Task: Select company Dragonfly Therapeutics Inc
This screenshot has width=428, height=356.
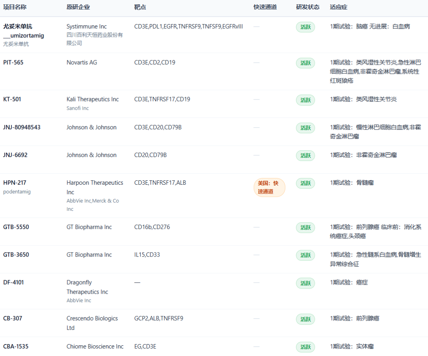Action: (87, 287)
